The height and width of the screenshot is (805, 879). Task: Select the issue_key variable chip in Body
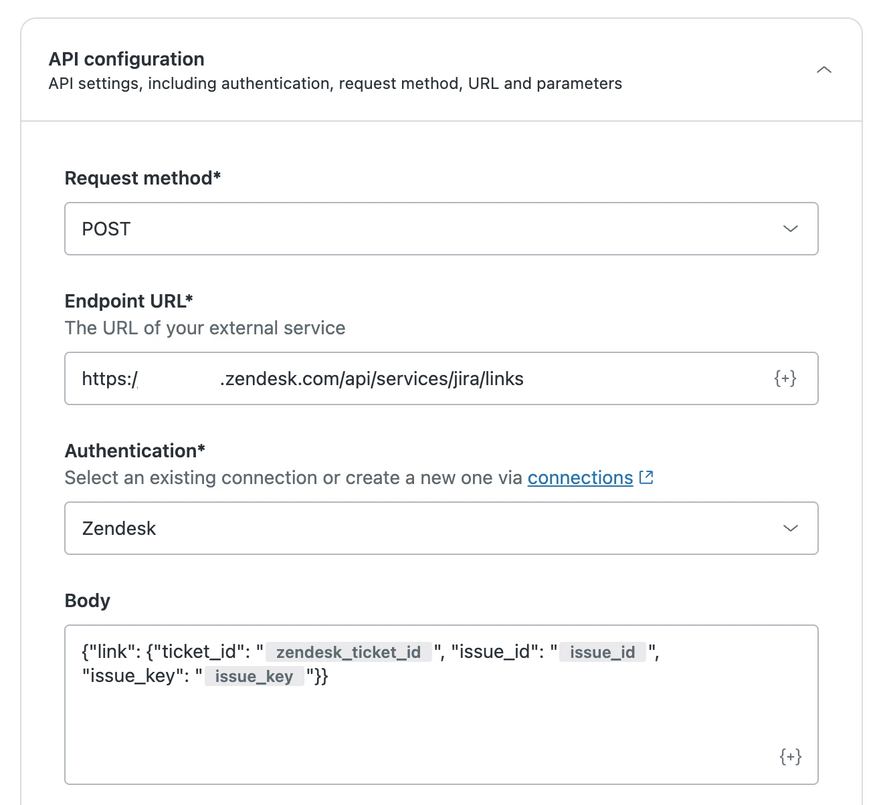point(254,676)
